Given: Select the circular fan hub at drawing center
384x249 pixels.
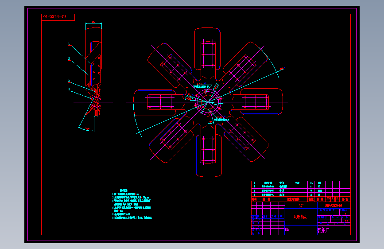Looking at the screenshot, I should pos(208,102).
